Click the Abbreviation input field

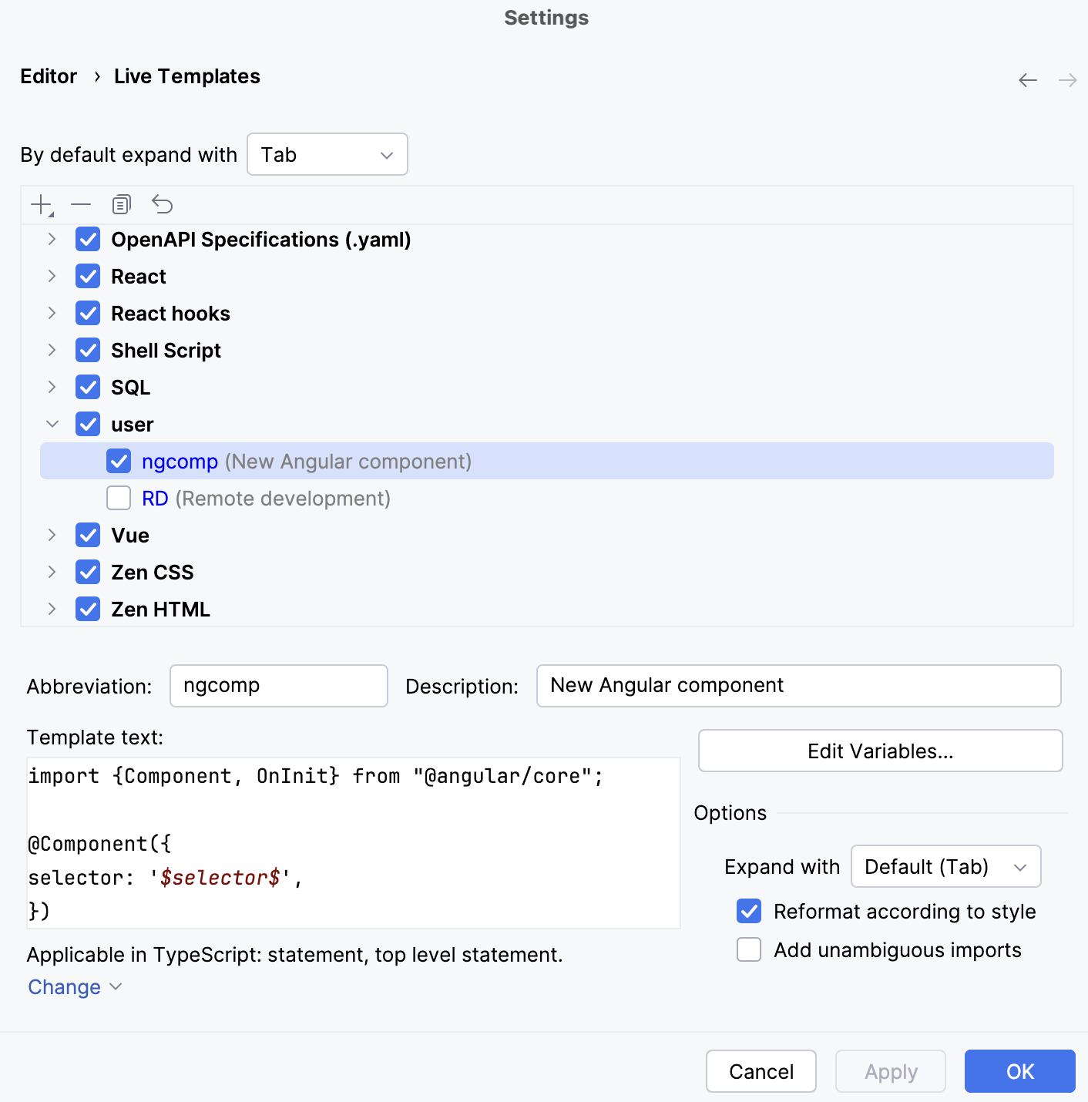(278, 685)
